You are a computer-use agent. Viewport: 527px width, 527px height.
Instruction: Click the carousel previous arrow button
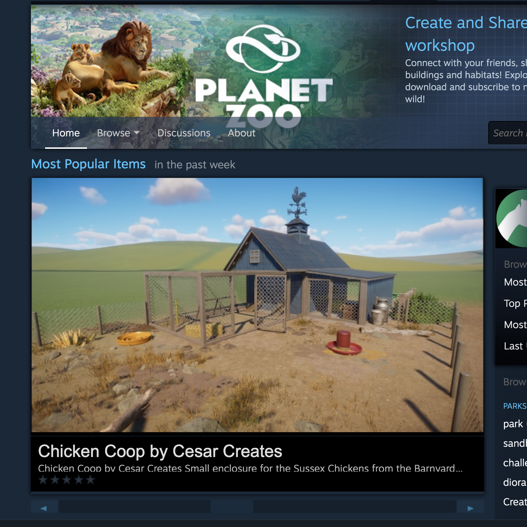tap(44, 508)
